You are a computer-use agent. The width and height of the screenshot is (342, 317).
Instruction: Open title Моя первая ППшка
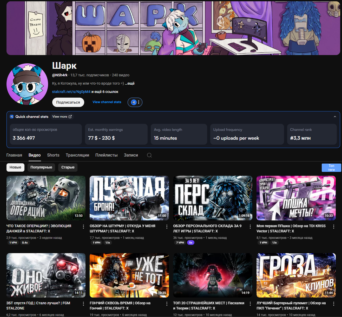click(291, 228)
